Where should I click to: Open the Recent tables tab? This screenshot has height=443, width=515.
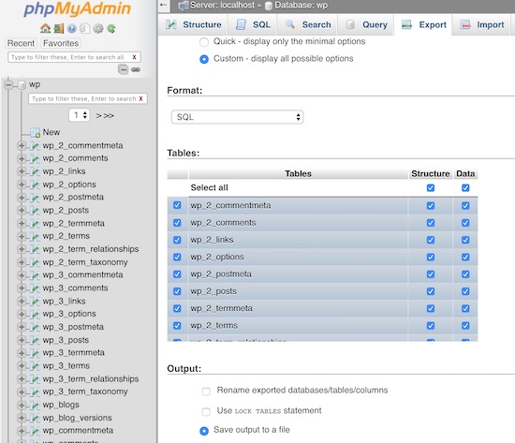pyautogui.click(x=21, y=43)
